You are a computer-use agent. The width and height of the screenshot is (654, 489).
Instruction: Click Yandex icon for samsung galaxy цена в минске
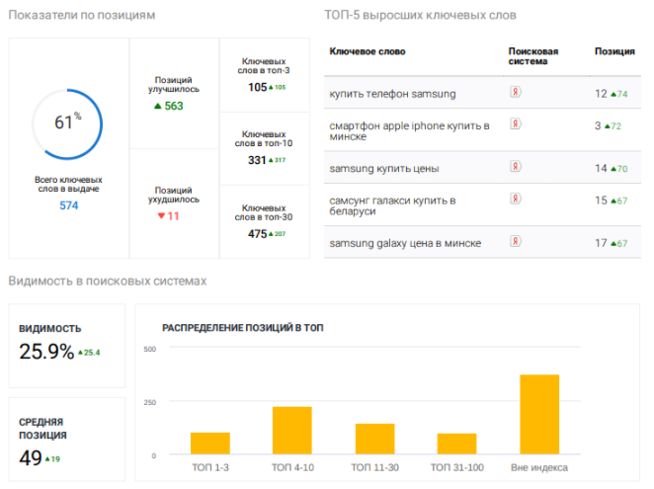[516, 241]
